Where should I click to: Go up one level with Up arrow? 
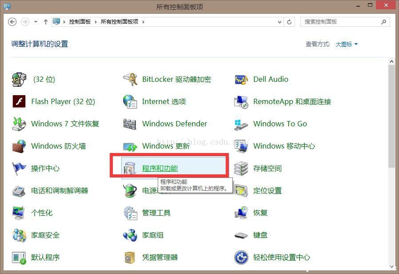[x=46, y=22]
